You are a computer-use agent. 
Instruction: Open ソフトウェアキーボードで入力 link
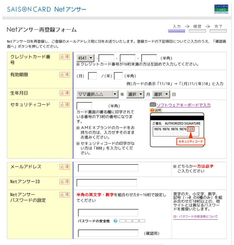pyautogui.click(x=183, y=105)
